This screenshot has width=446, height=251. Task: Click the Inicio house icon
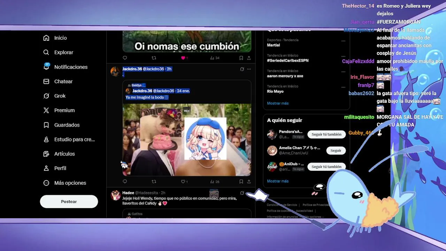(46, 38)
